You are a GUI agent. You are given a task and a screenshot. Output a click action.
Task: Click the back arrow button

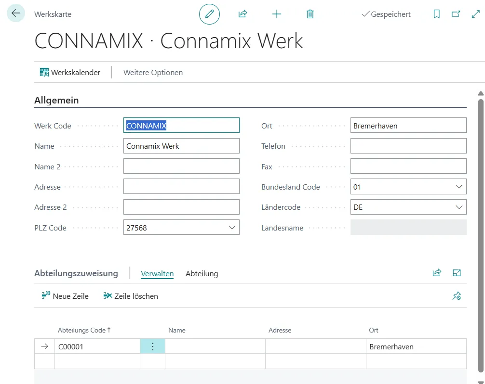tap(16, 13)
